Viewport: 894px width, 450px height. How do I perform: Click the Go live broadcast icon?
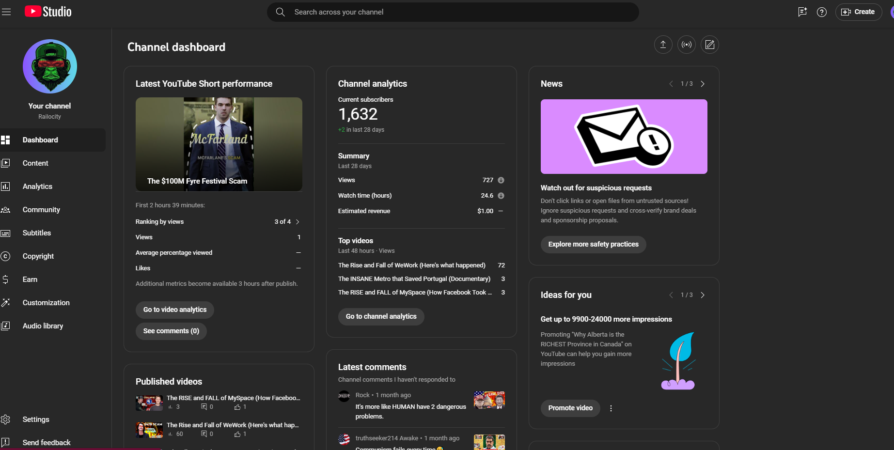point(687,45)
